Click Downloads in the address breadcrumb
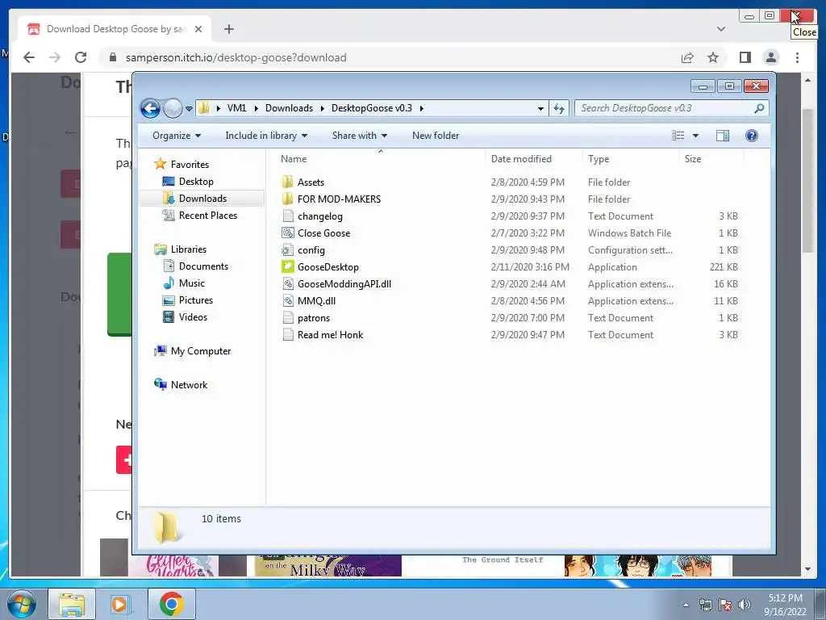This screenshot has width=826, height=620. [x=289, y=108]
